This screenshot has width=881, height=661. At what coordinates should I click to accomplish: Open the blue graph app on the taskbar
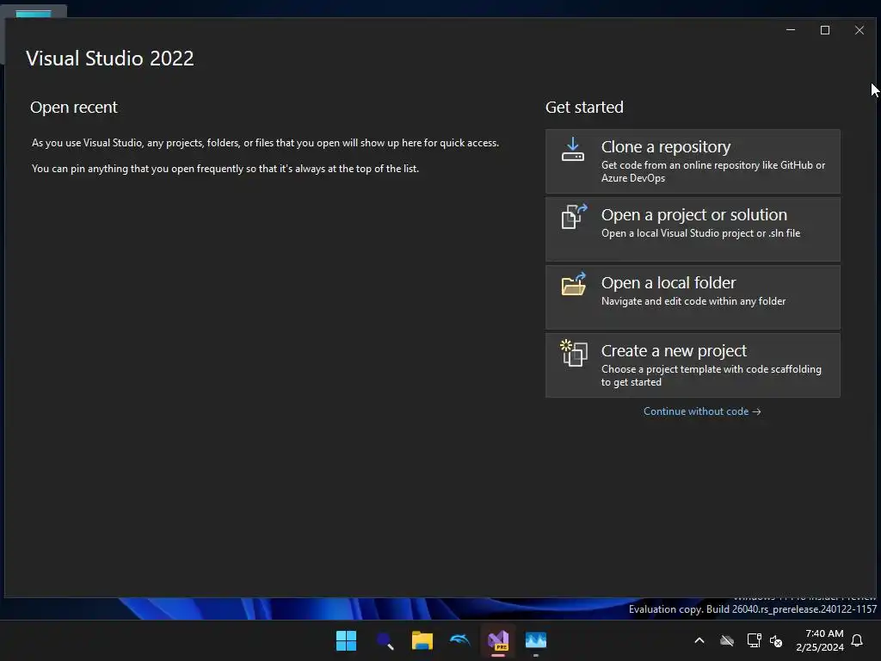(536, 640)
